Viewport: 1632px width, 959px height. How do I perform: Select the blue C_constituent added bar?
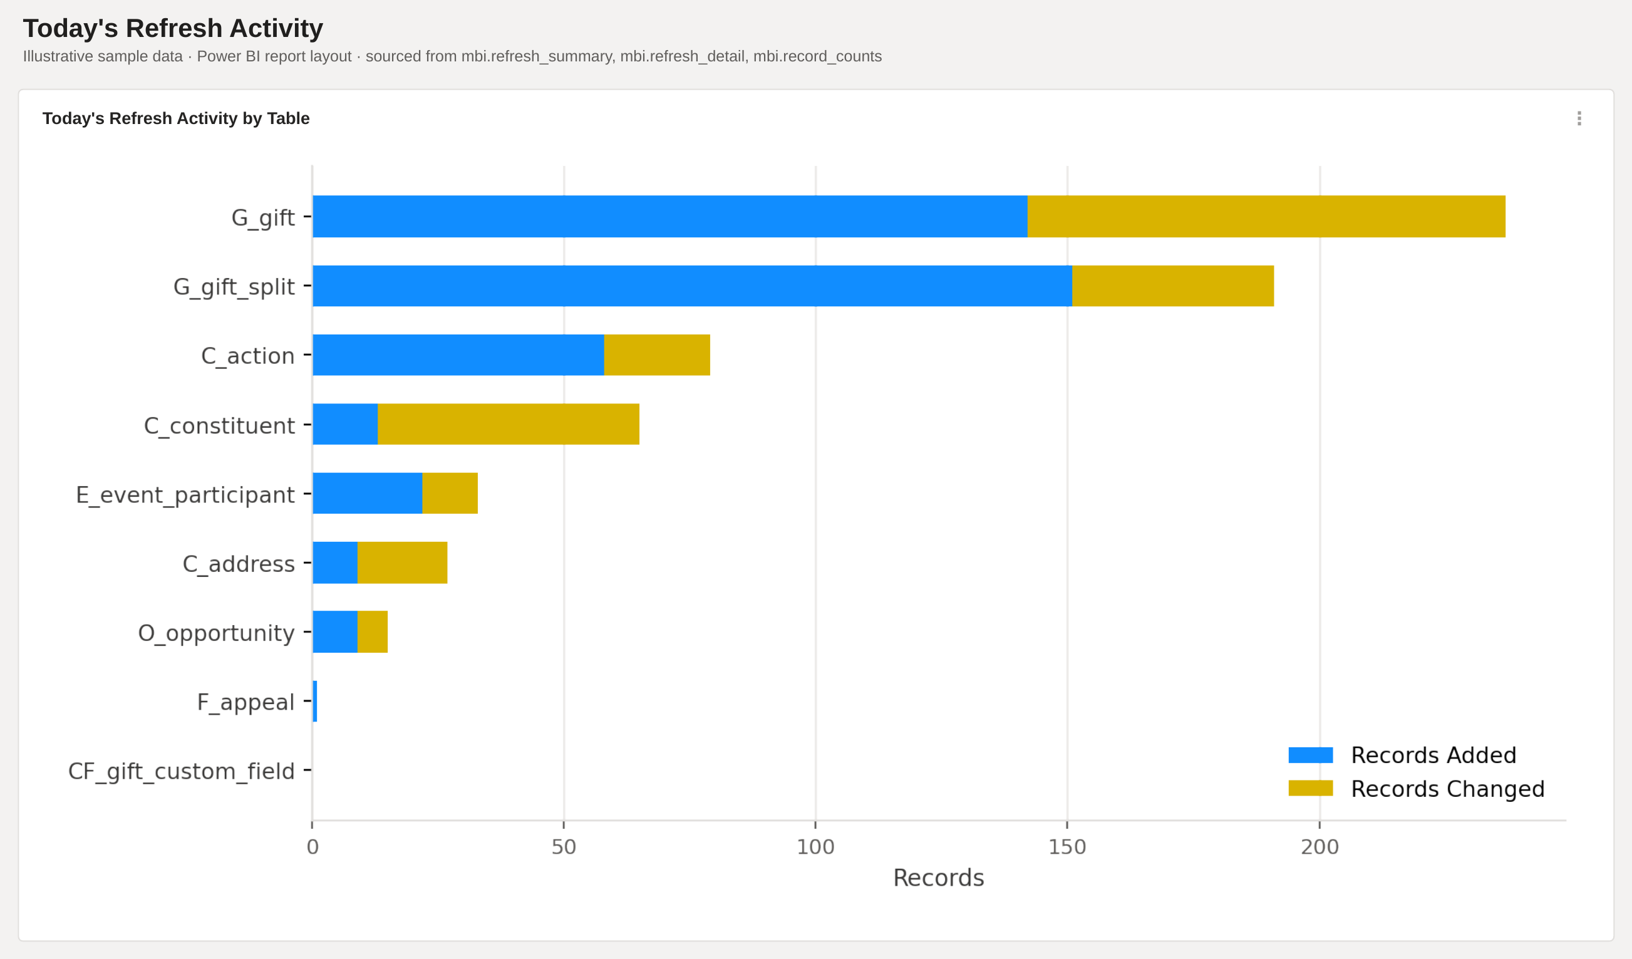pos(345,425)
